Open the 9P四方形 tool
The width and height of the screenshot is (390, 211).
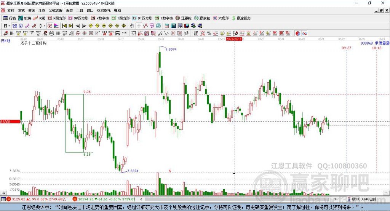78,18
